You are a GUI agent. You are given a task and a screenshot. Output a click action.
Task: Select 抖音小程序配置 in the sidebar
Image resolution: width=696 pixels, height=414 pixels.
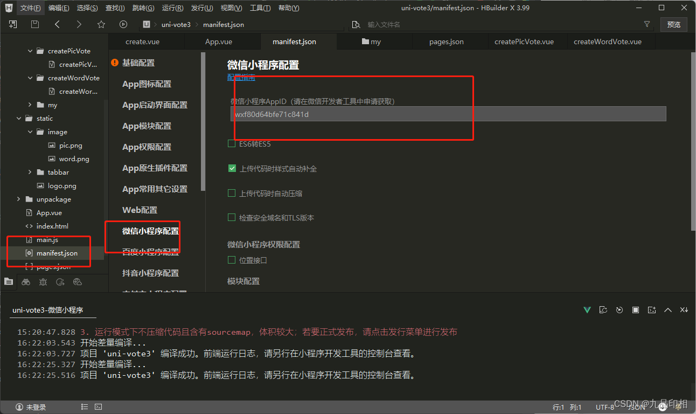(151, 273)
